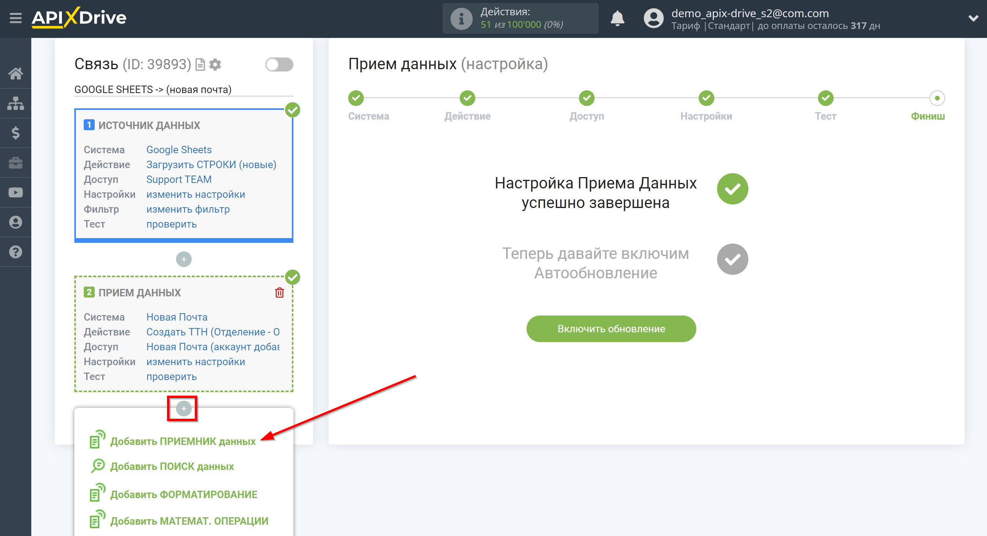Viewport: 987px width, 536px height.
Task: Open the user profile icon in the sidebar
Action: pyautogui.click(x=16, y=222)
